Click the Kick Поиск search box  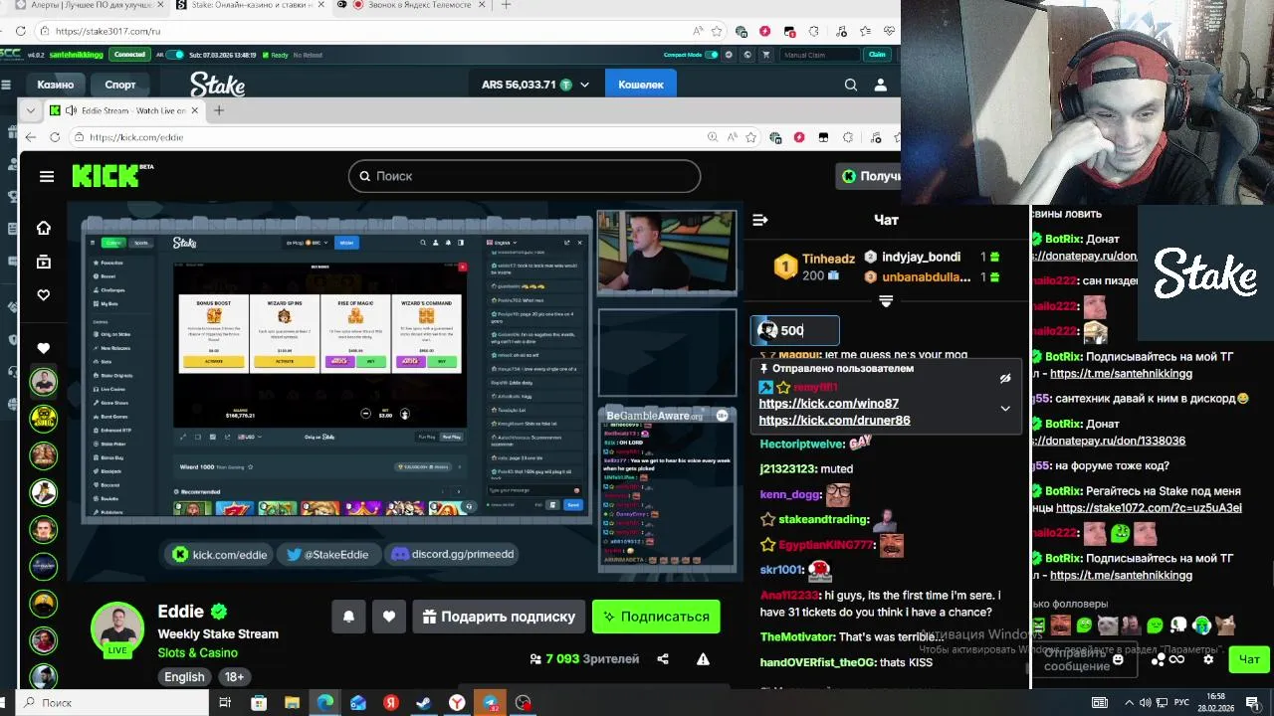point(525,176)
